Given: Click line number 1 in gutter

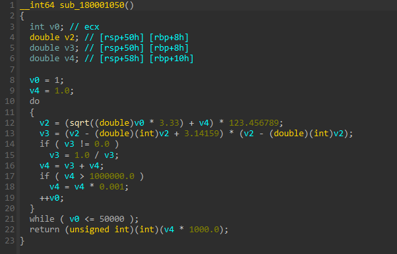Looking at the screenshot, I should click(12, 5).
